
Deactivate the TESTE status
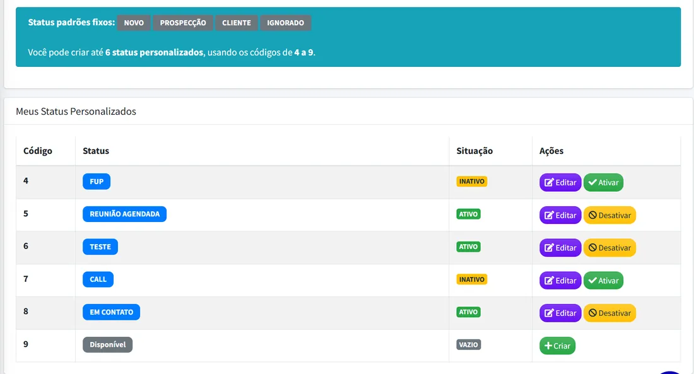609,248
